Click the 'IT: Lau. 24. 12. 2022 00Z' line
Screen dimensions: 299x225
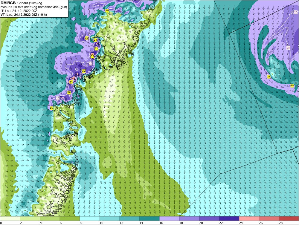tap(19, 11)
